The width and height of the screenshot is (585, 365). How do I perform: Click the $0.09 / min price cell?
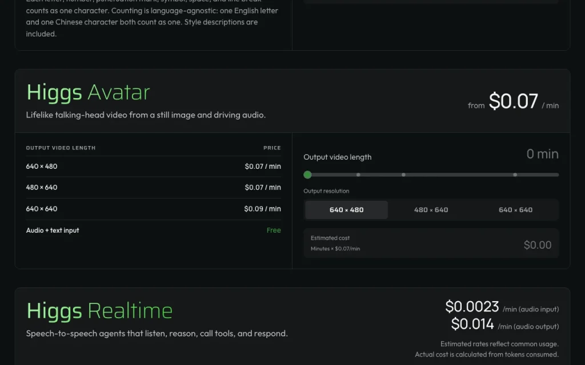263,209
